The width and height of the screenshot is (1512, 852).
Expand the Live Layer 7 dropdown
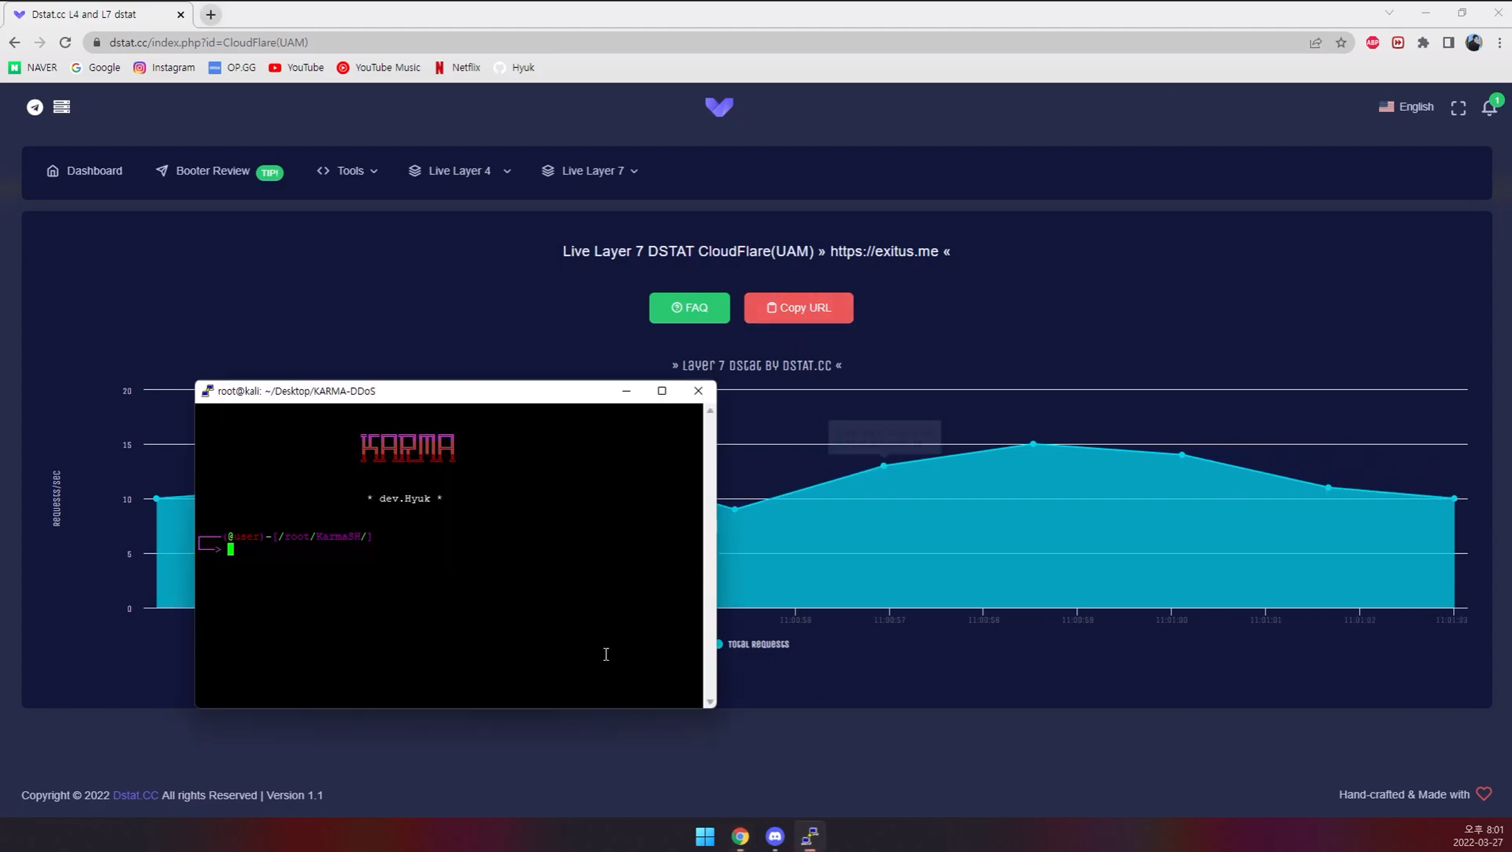590,170
